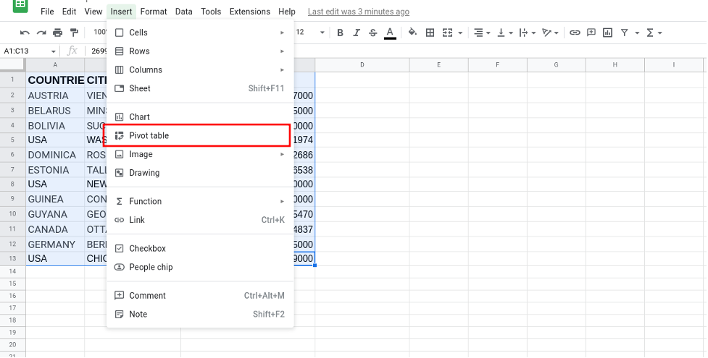
Task: Click the insert chart toolbar icon
Action: pos(608,33)
